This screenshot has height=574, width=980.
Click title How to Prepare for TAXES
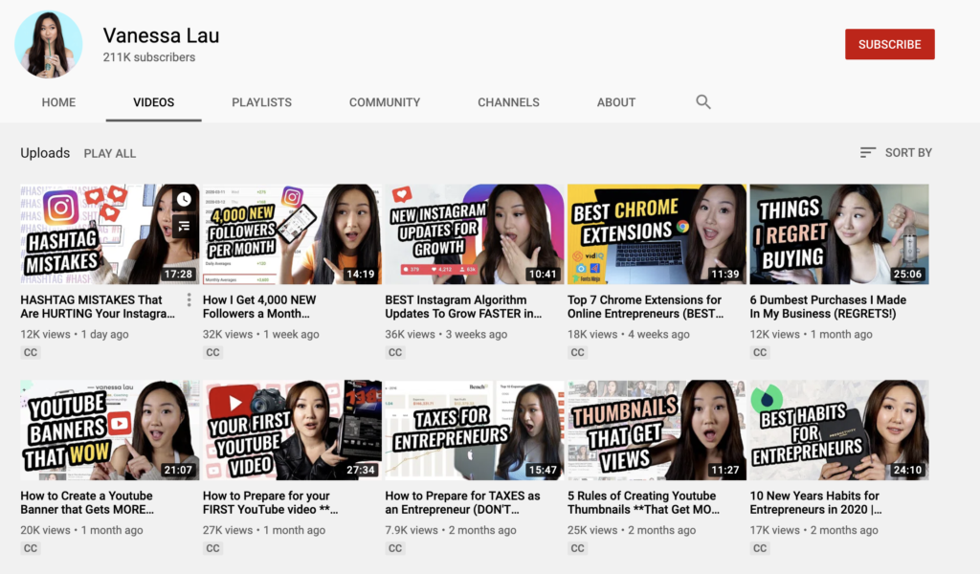click(x=462, y=503)
